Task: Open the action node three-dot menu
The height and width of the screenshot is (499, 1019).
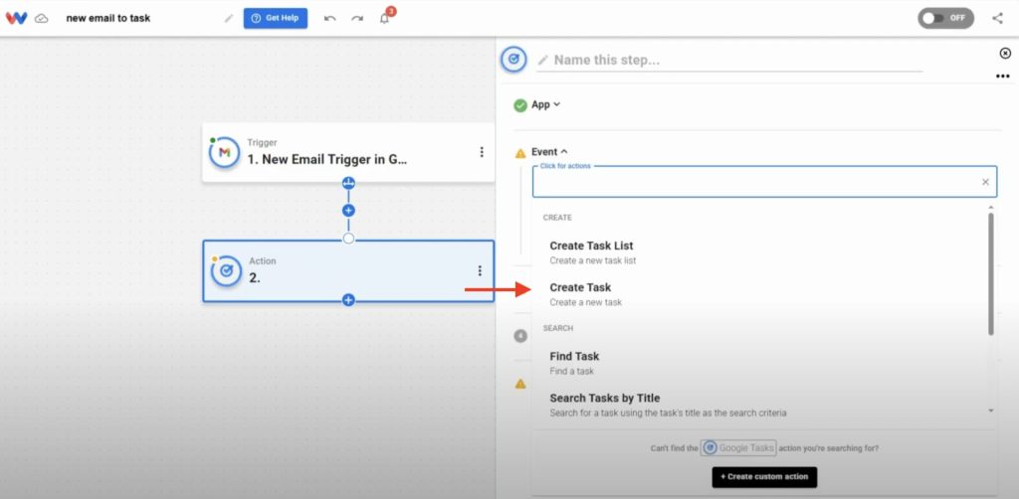Action: coord(480,270)
